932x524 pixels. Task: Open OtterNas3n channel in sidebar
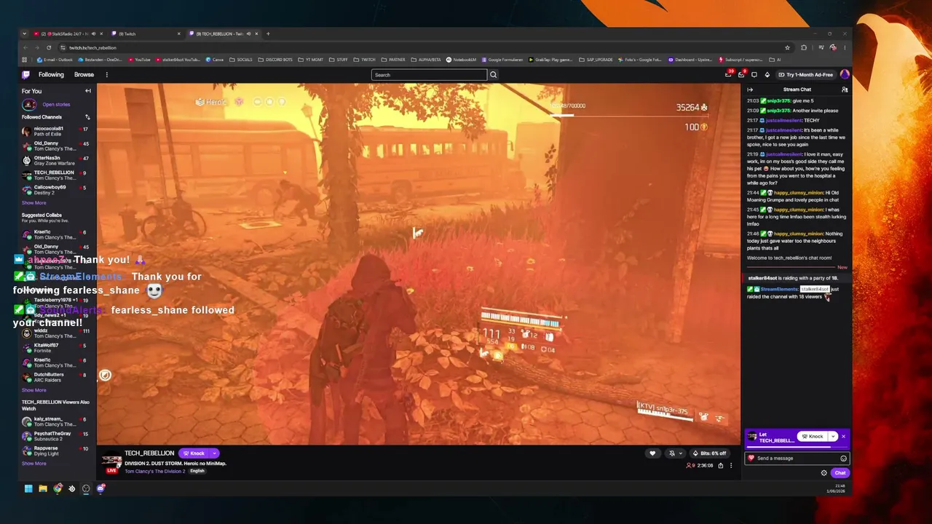pyautogui.click(x=55, y=160)
